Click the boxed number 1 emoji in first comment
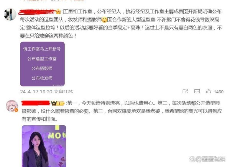230x167 pixels. 66,11
